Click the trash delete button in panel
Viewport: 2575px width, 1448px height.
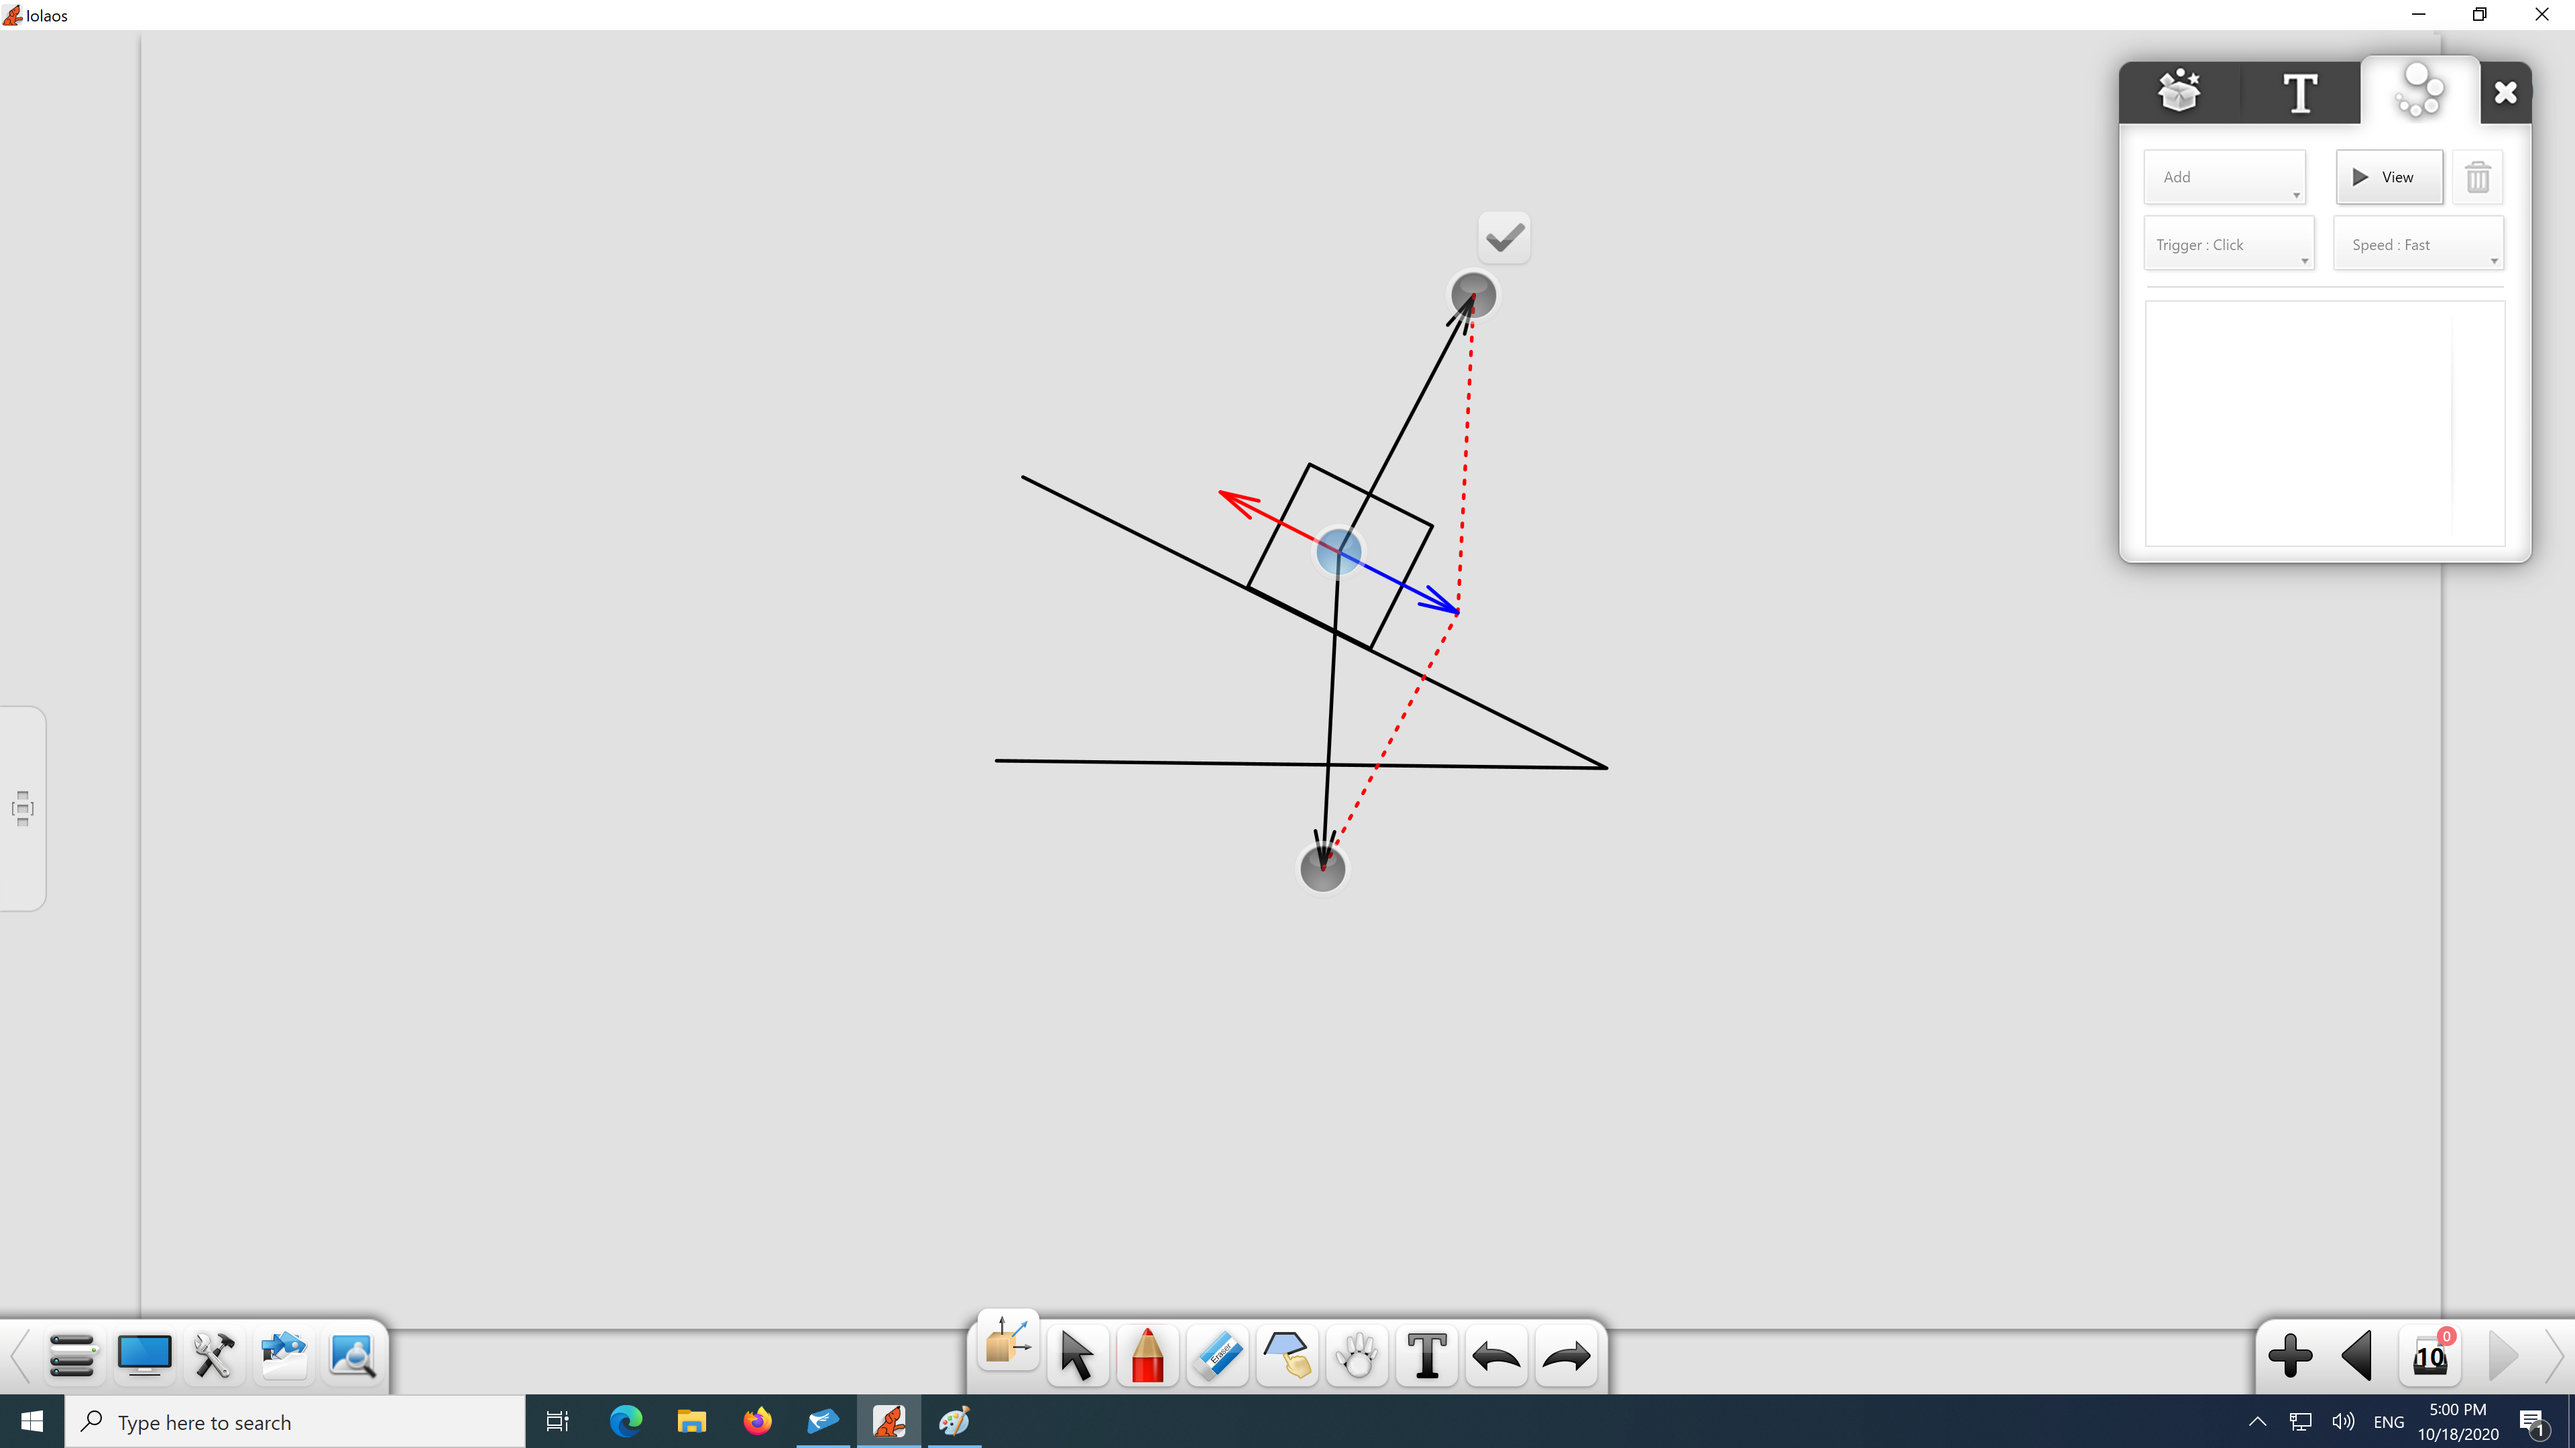(x=2477, y=178)
